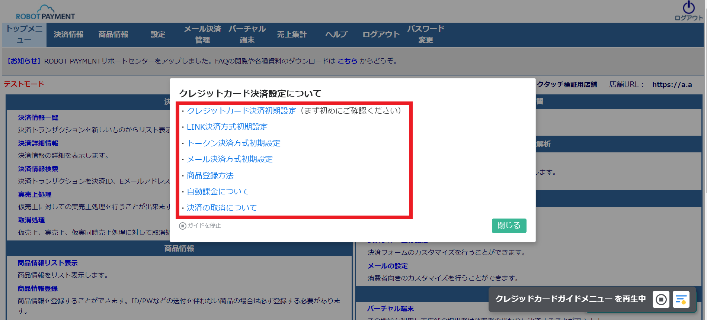Click the 商品登録方法 guide link
This screenshot has height=320, width=707.
(210, 175)
